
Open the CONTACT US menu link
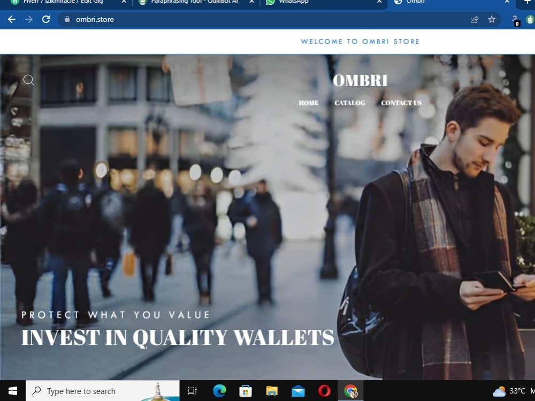pyautogui.click(x=401, y=103)
